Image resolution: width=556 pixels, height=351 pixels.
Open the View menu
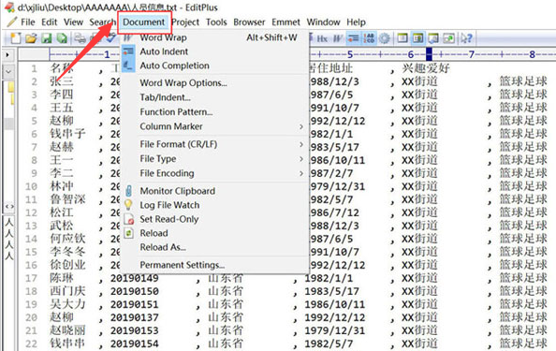point(73,22)
